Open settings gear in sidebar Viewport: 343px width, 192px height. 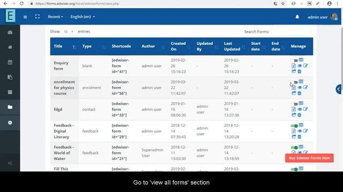[x=10, y=123]
